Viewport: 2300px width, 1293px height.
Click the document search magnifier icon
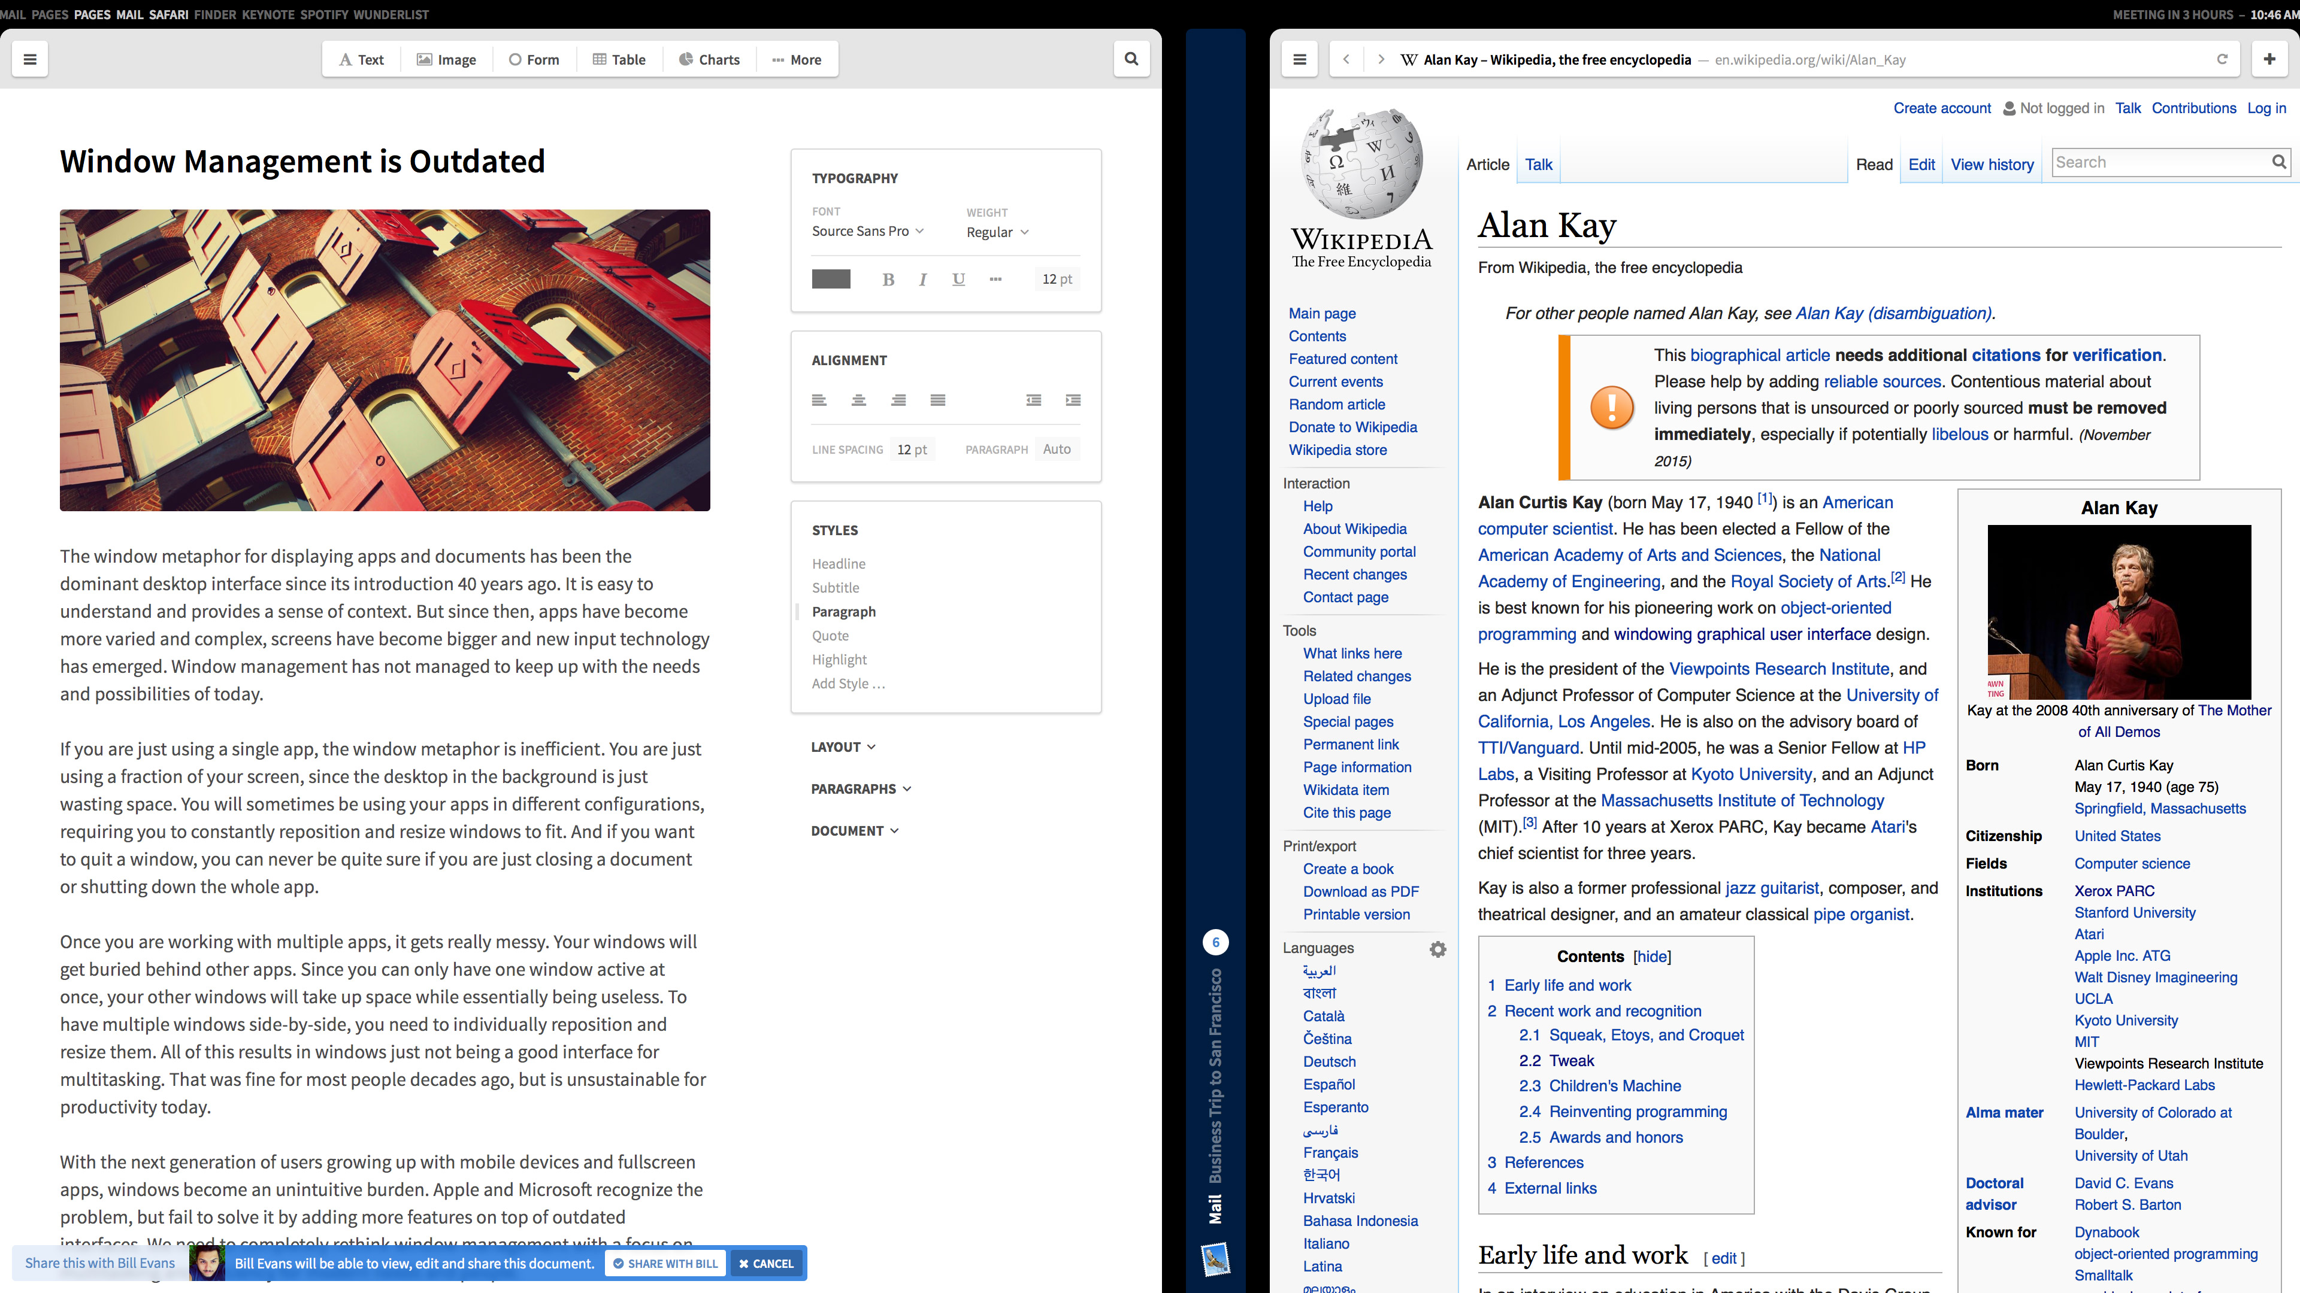[1131, 59]
